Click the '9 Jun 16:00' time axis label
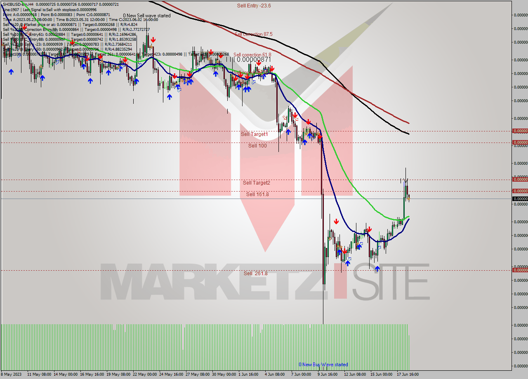Image resolution: width=528 pixels, height=379 pixels. [x=328, y=374]
